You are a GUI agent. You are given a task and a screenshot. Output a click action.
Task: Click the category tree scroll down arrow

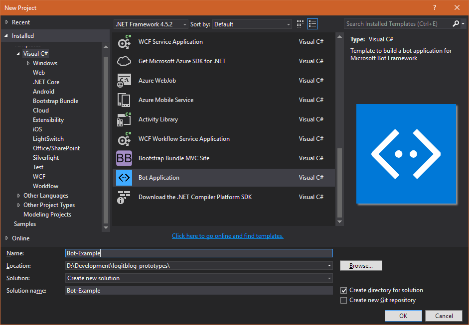(x=106, y=227)
